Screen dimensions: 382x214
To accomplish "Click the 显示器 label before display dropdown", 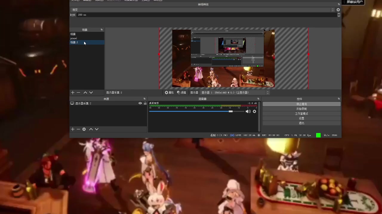I will coord(194,92).
